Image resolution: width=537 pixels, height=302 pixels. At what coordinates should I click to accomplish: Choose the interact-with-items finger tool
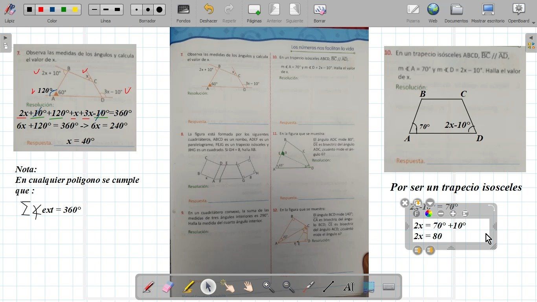[x=228, y=287]
